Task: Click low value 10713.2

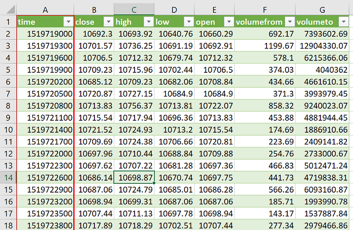Action: pyautogui.click(x=178, y=130)
